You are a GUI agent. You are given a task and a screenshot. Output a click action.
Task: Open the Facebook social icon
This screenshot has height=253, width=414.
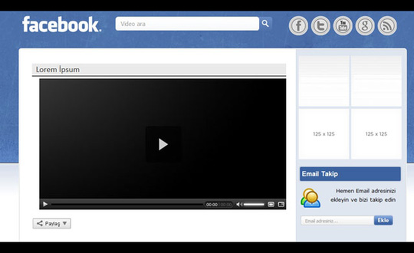(x=298, y=26)
